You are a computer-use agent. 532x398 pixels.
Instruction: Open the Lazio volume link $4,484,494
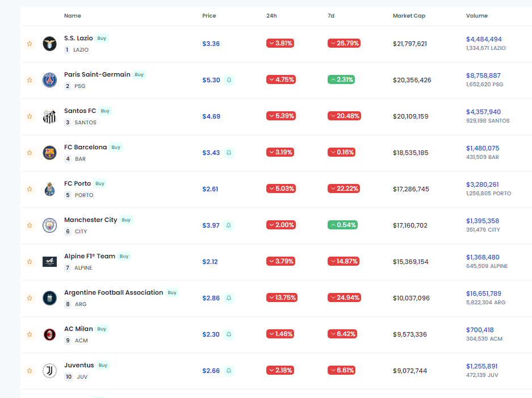(484, 40)
